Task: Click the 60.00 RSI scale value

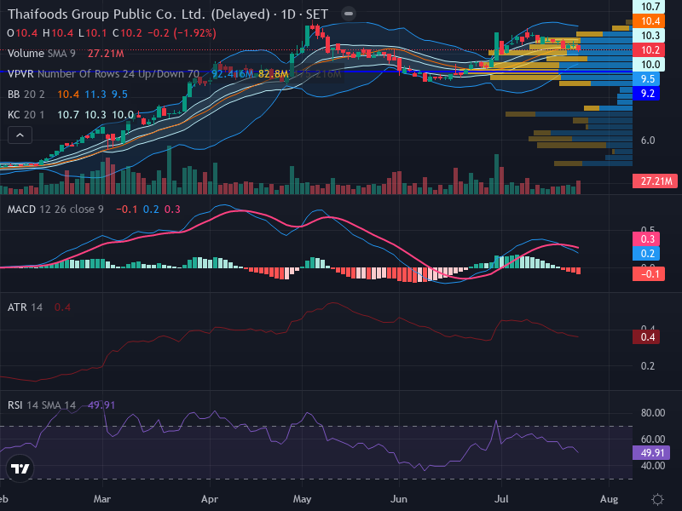Action: [652, 439]
